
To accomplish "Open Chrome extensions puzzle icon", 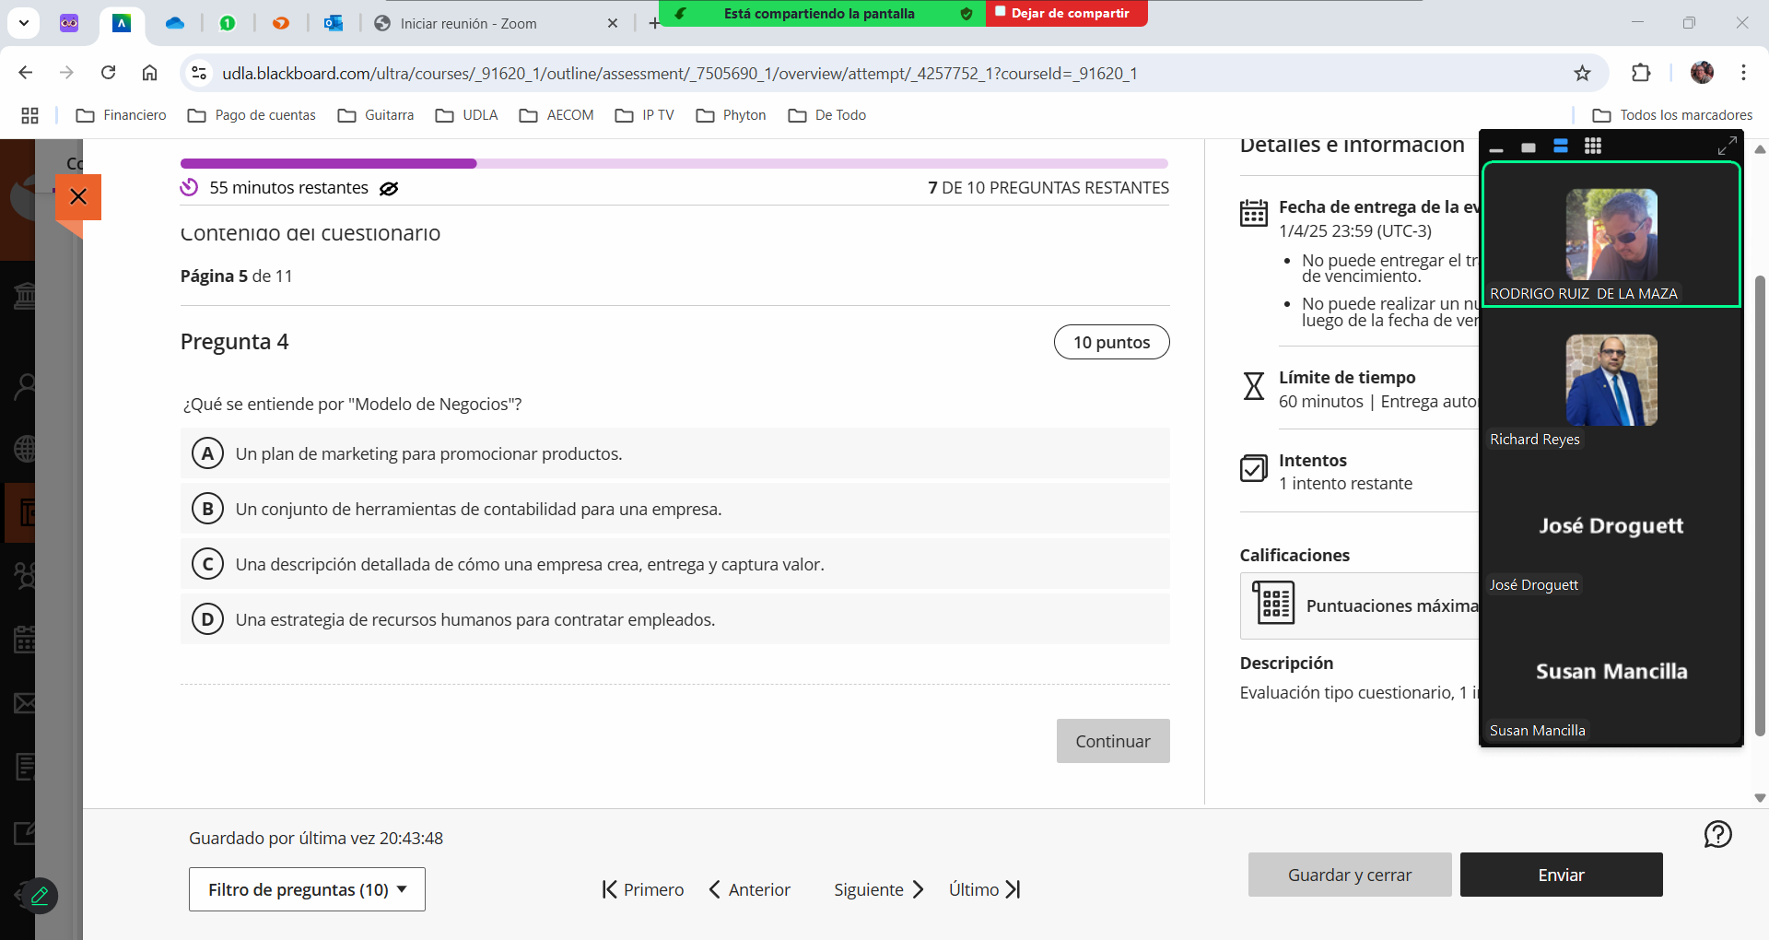I will pos(1641,73).
